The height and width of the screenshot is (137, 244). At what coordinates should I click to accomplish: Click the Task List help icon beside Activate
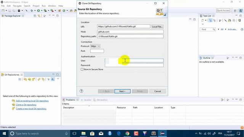tap(242, 29)
